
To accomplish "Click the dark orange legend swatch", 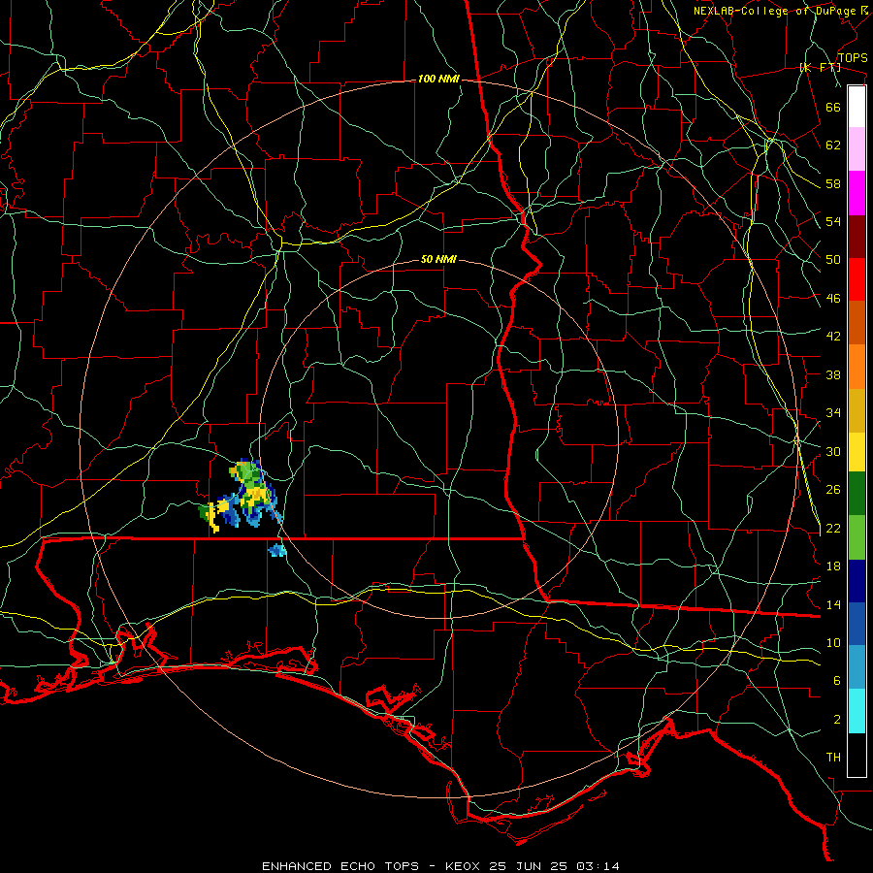I will (x=857, y=322).
